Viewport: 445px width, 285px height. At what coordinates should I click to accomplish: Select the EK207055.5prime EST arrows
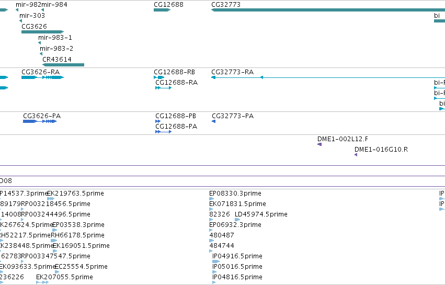tap(42, 282)
